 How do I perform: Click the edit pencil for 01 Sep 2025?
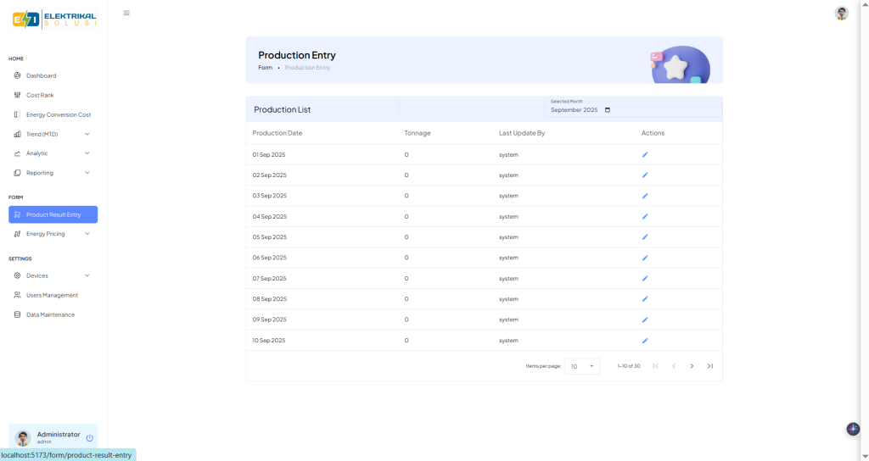click(645, 154)
